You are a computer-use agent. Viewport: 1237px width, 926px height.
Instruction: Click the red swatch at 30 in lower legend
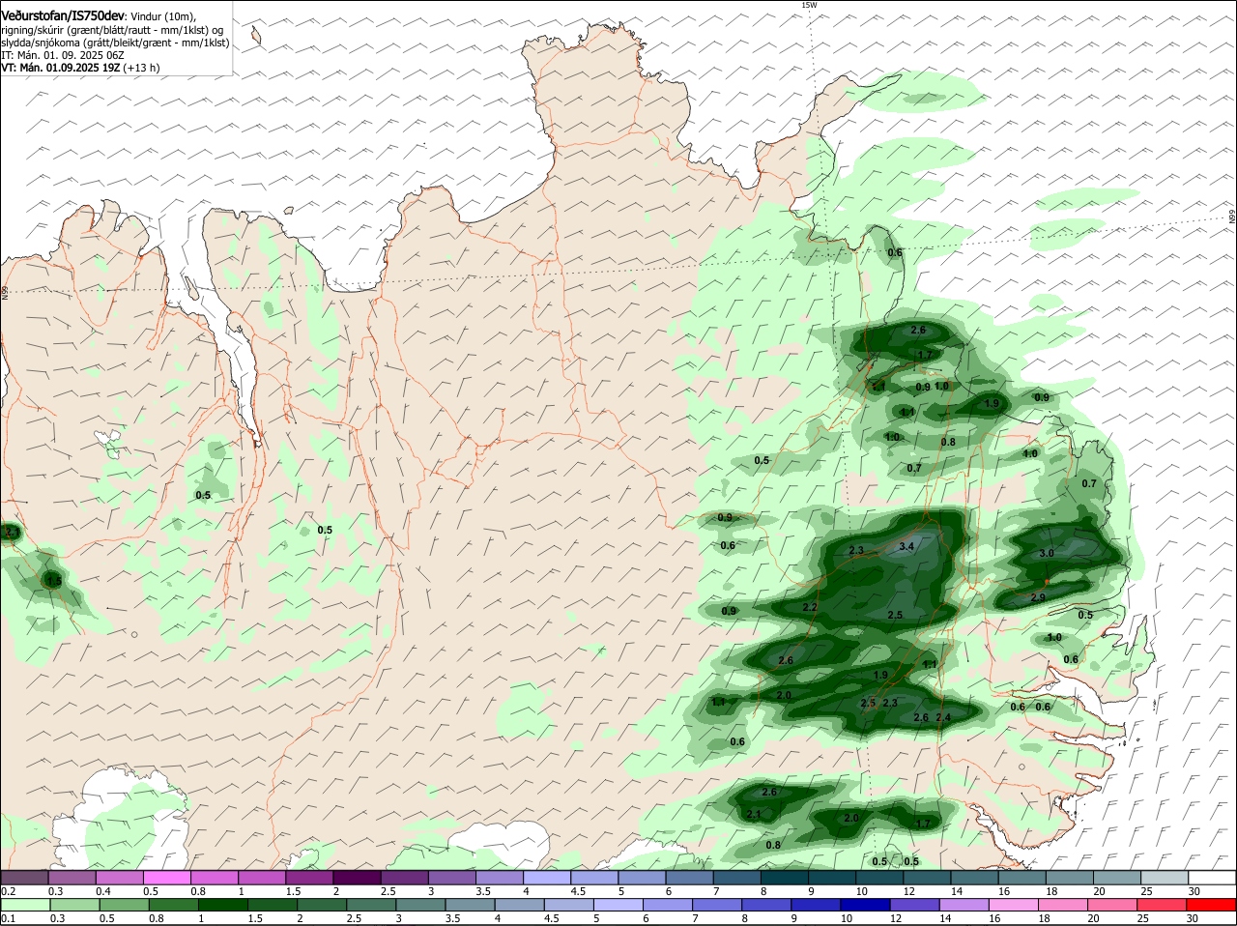(1213, 905)
